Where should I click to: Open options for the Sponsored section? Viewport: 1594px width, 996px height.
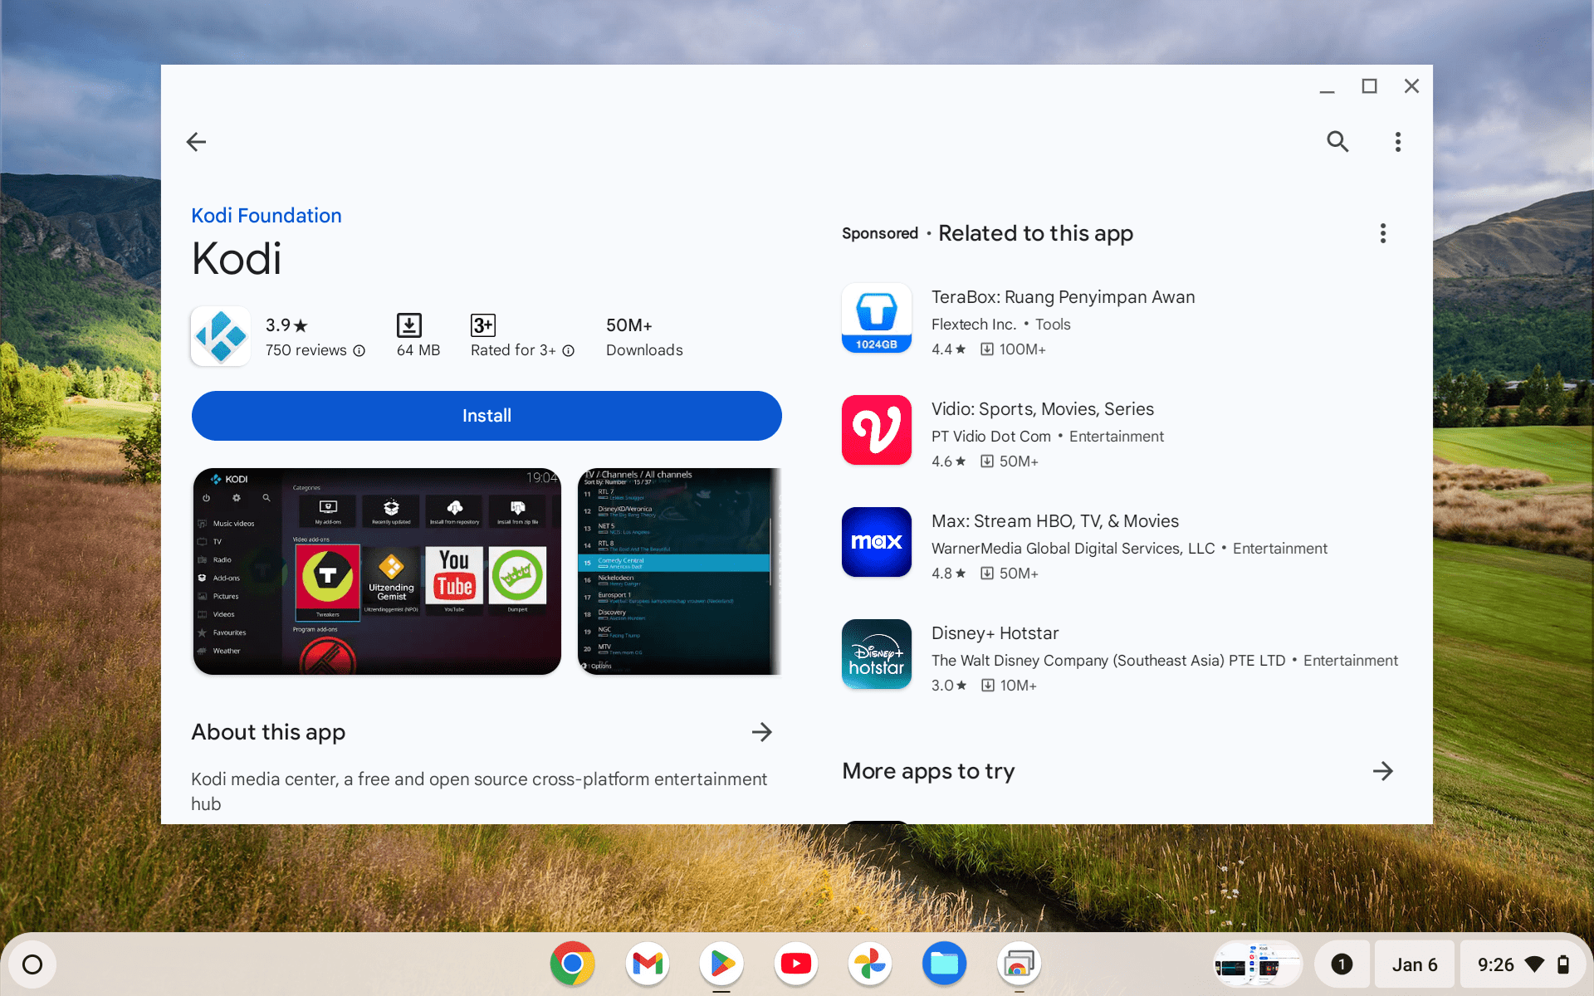pyautogui.click(x=1382, y=233)
